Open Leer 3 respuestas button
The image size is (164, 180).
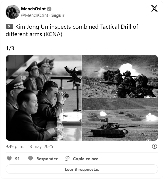click(x=82, y=169)
